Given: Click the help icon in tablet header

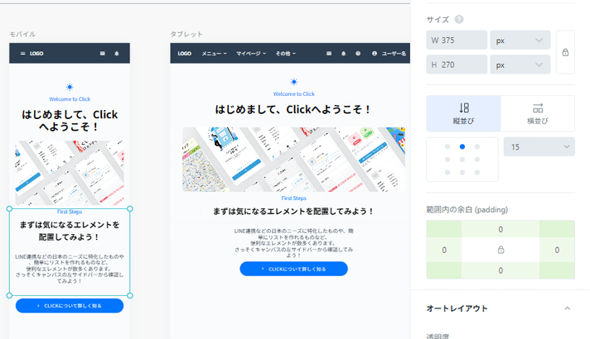Looking at the screenshot, I should point(358,53).
